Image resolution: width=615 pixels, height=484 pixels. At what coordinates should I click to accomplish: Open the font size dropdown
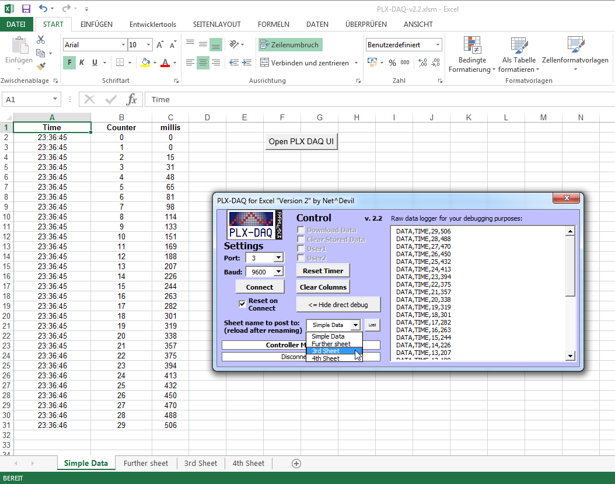pyautogui.click(x=148, y=45)
